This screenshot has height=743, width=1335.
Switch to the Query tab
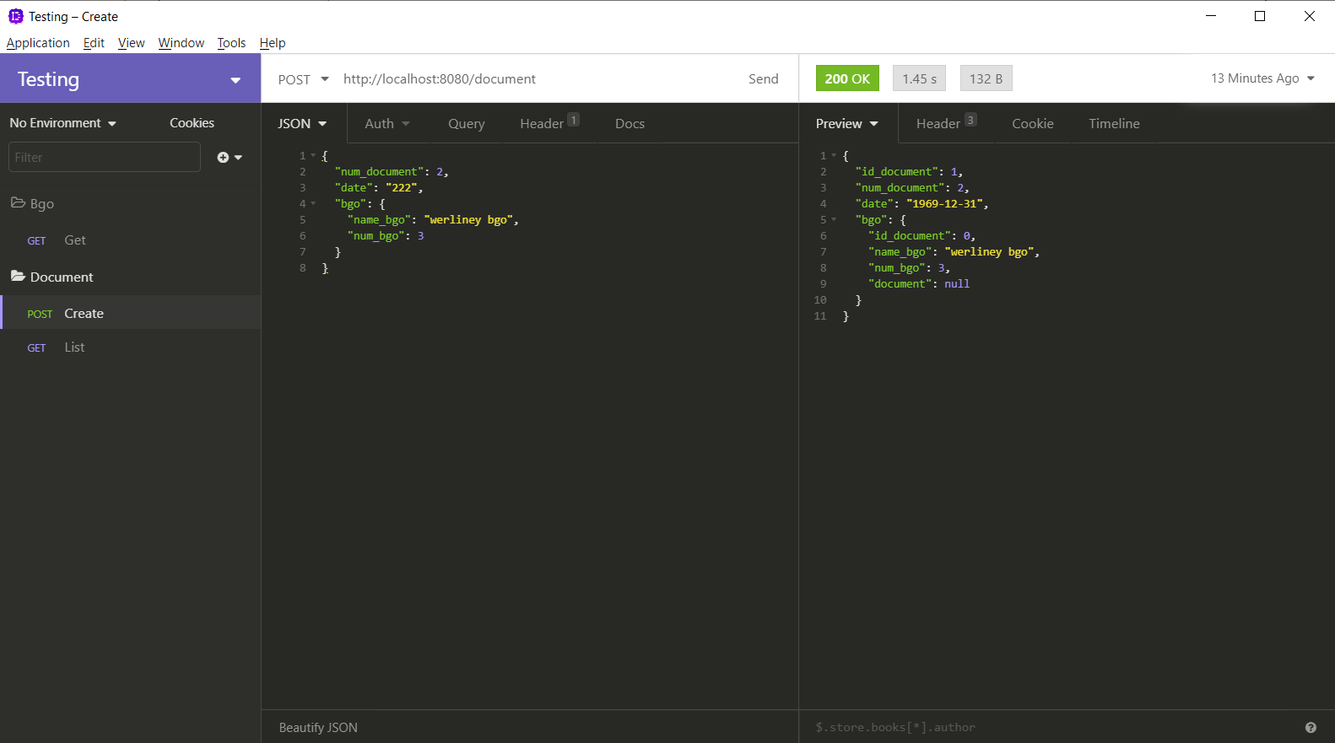(x=467, y=123)
